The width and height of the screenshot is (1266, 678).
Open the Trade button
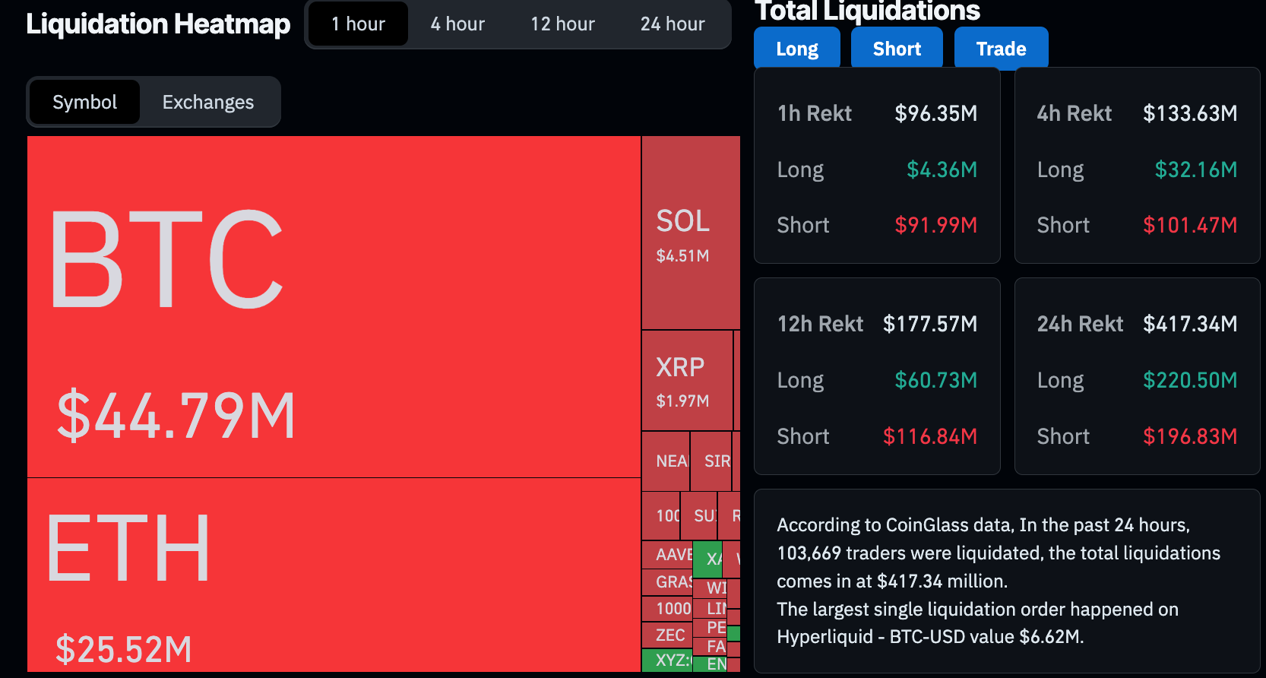pos(1001,49)
